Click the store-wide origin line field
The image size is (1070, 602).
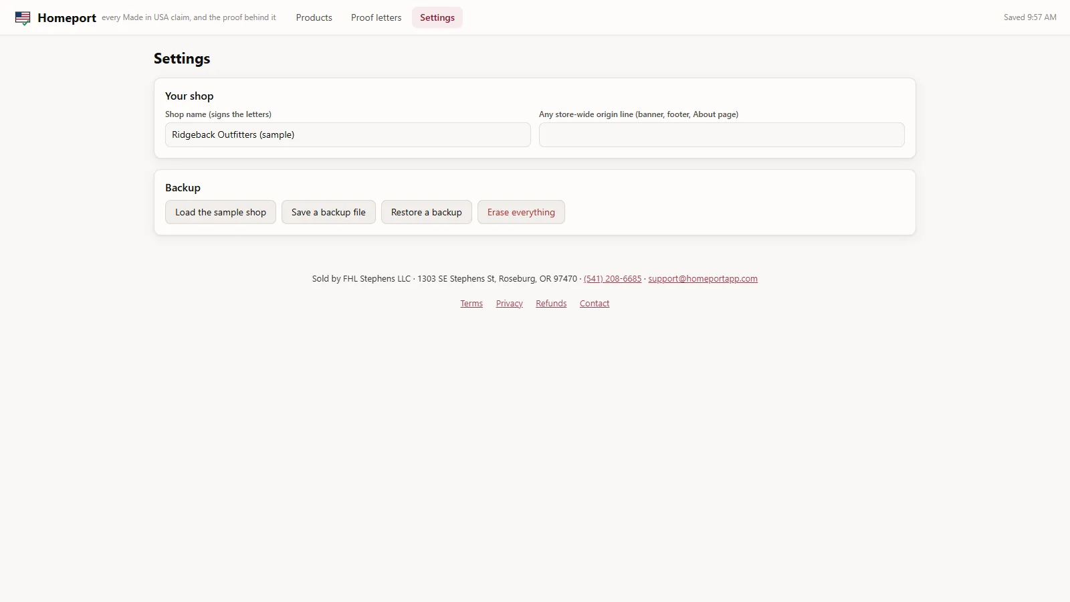pyautogui.click(x=722, y=134)
